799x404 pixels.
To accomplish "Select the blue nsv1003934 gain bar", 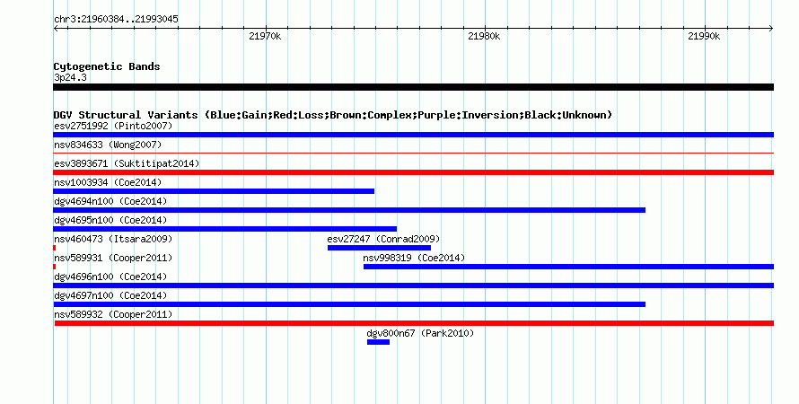I will [214, 191].
